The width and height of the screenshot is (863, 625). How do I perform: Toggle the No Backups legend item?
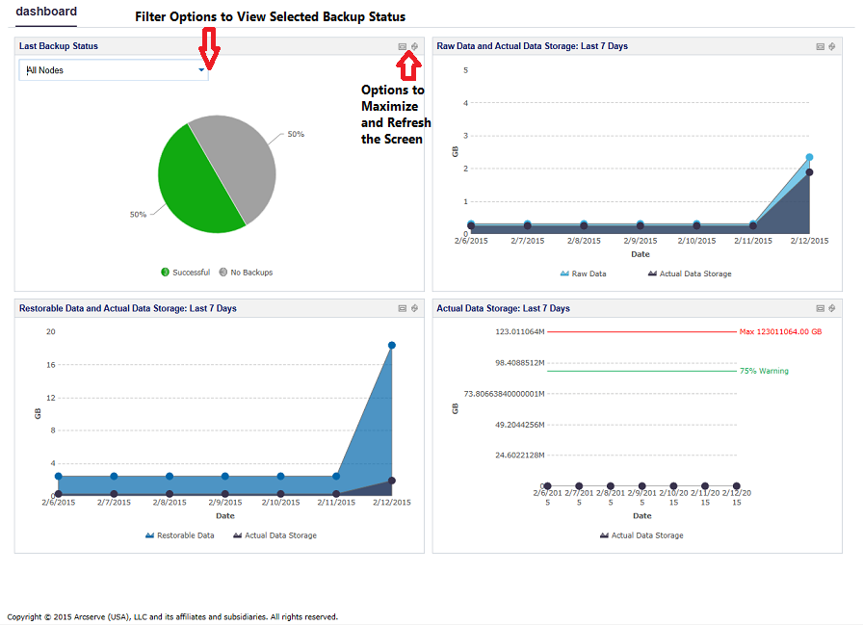[246, 273]
